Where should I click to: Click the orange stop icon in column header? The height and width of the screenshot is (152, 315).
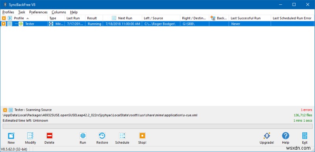tap(4, 18)
